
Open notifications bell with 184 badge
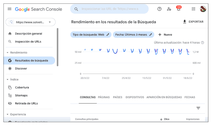point(179,9)
